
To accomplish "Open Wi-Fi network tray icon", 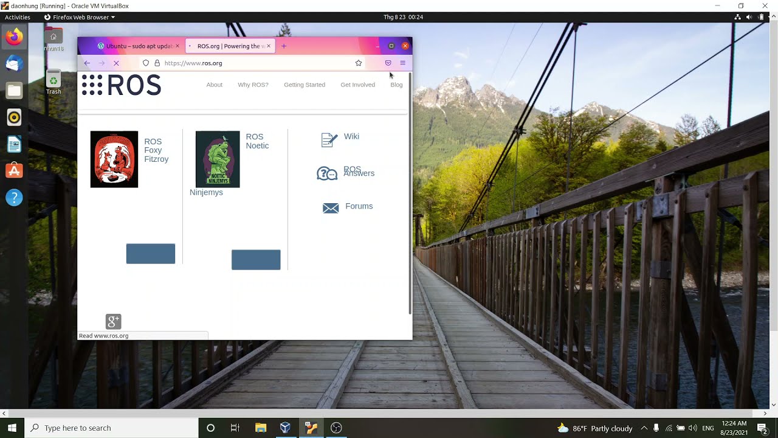I will (669, 428).
